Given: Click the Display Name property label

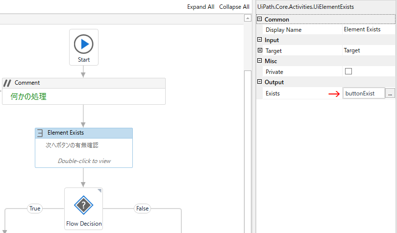Looking at the screenshot, I should pos(284,30).
